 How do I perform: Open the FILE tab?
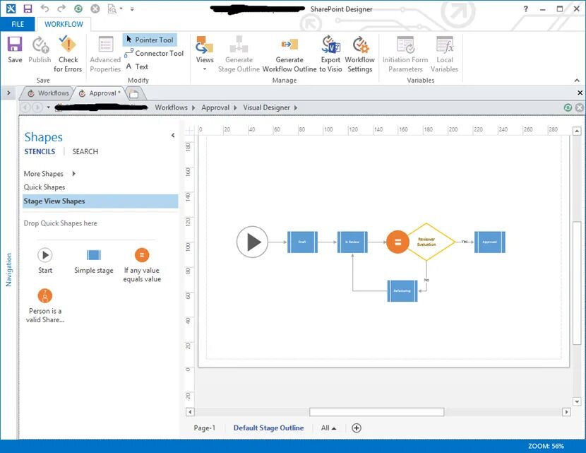coord(18,24)
